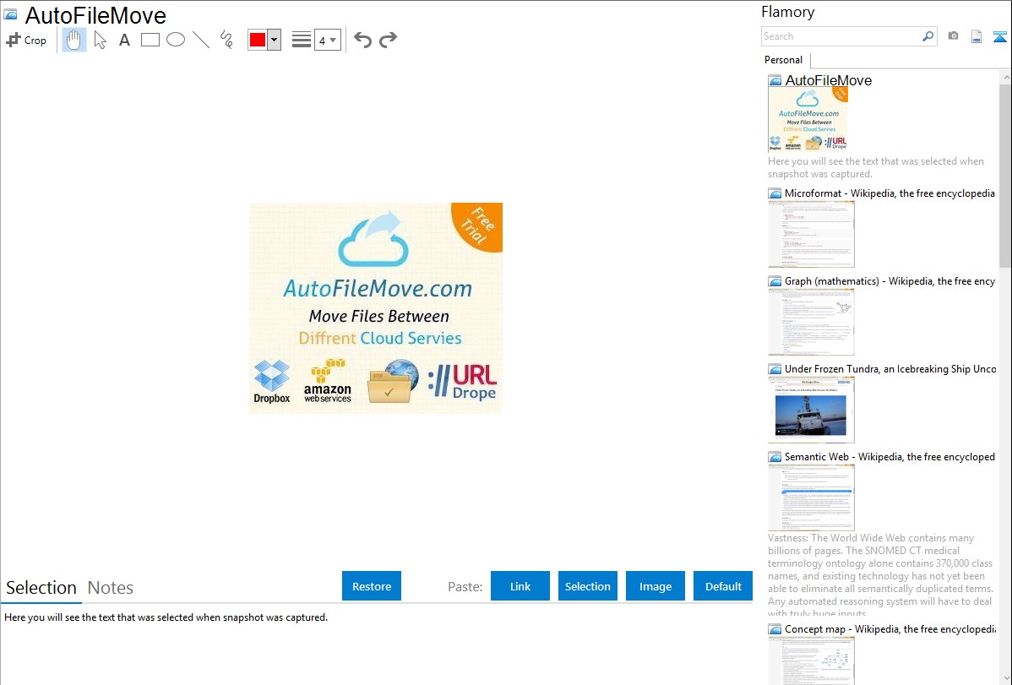Click the magnifier search icon
The height and width of the screenshot is (685, 1012).
click(x=928, y=36)
